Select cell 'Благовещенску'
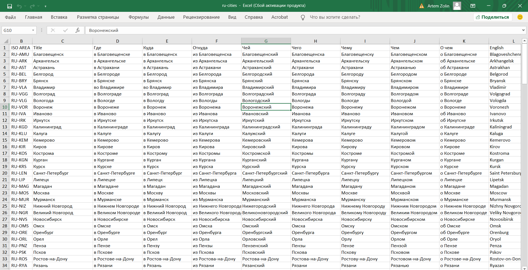The width and height of the screenshot is (528, 270). pos(365,54)
